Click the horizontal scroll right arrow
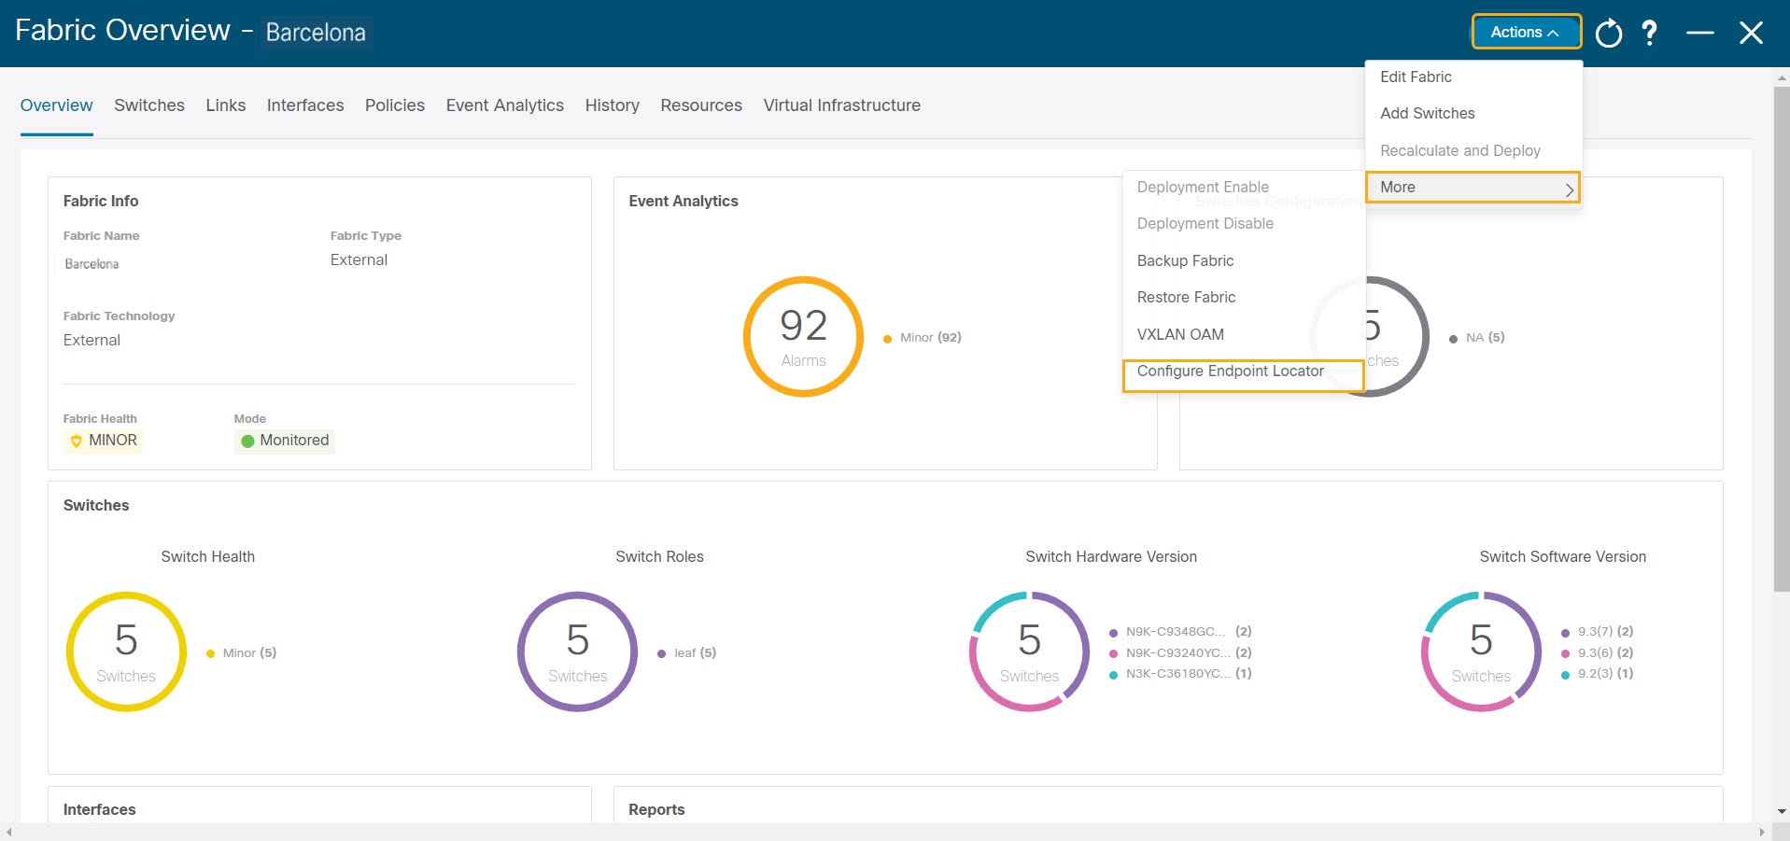1790x841 pixels. pos(1762,832)
